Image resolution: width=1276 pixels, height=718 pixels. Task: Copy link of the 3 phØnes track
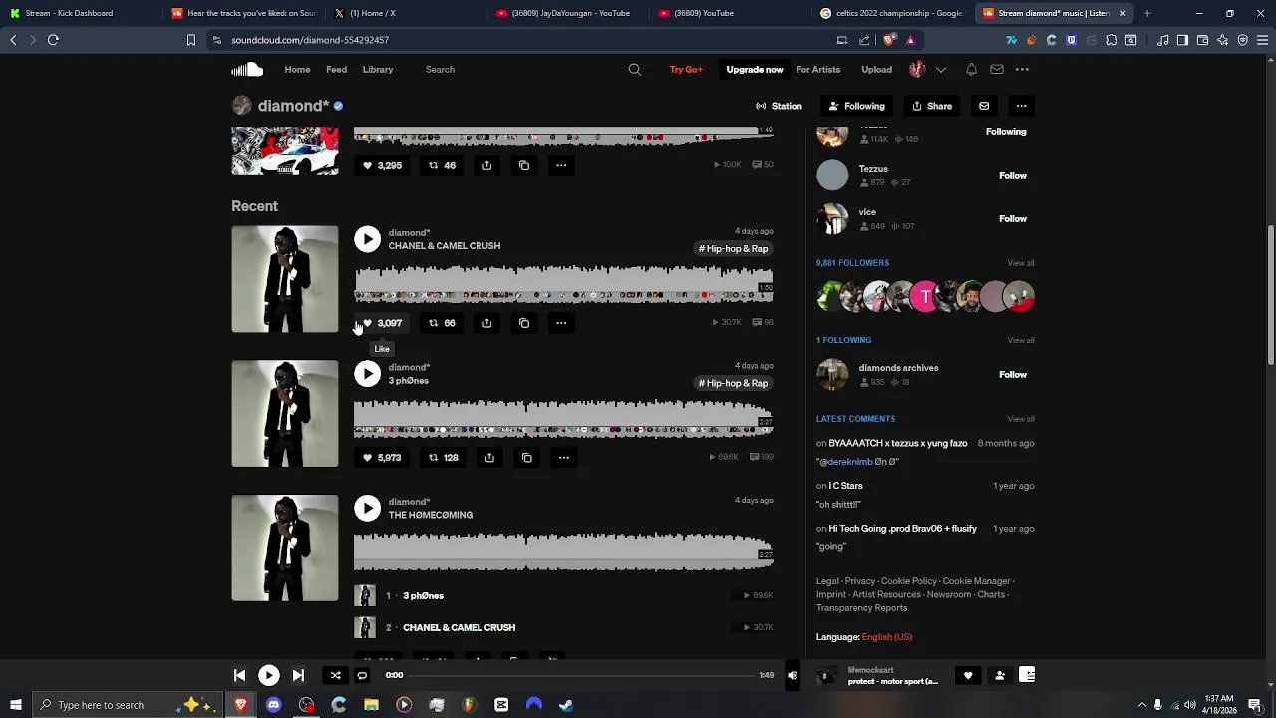pyautogui.click(x=527, y=458)
